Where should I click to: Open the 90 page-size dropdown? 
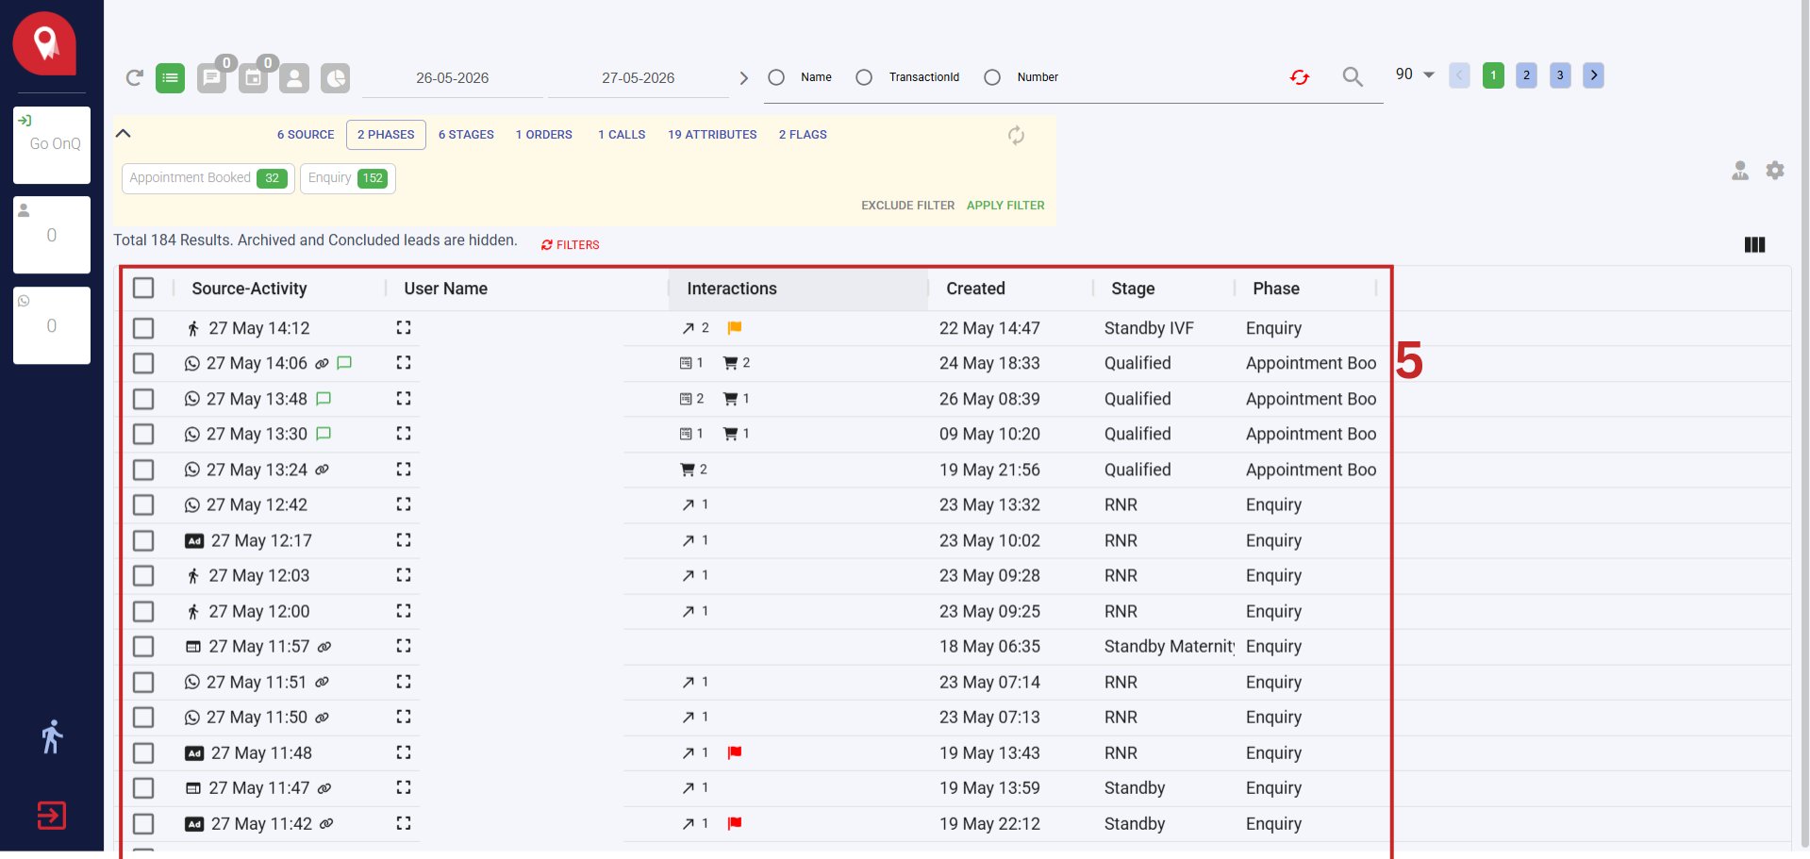coord(1415,74)
